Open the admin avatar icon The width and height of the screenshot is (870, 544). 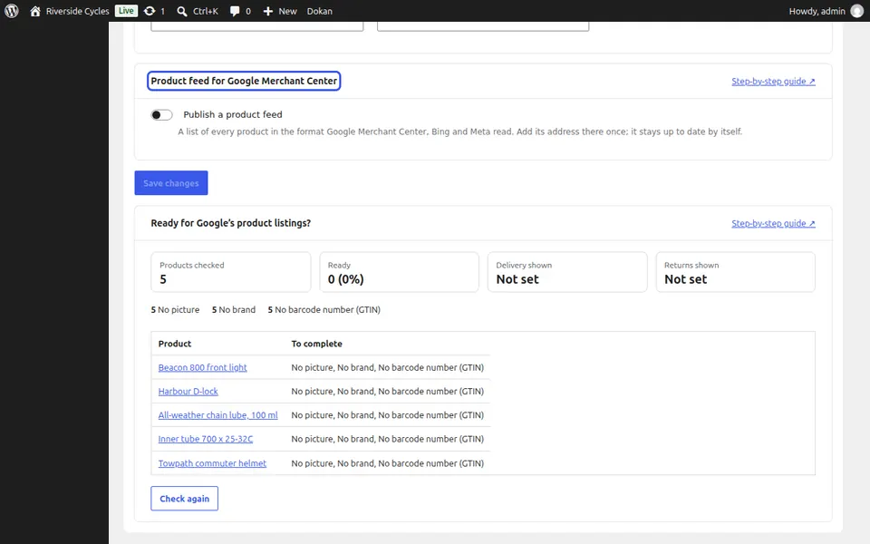(x=857, y=11)
